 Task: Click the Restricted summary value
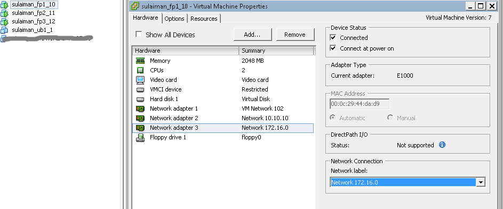tap(255, 89)
